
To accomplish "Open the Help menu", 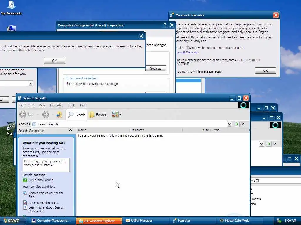I will [x=83, y=105].
